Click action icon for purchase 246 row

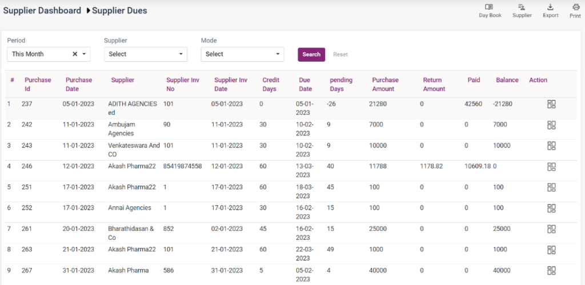point(551,166)
